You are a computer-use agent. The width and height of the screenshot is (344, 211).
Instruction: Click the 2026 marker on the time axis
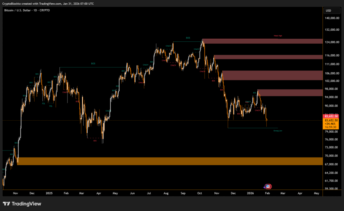pyautogui.click(x=250, y=194)
